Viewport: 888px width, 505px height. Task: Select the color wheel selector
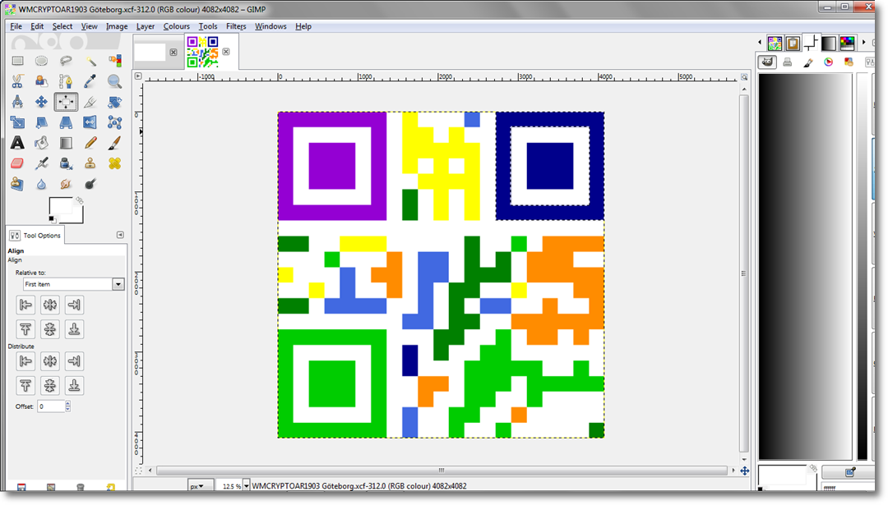(x=829, y=62)
